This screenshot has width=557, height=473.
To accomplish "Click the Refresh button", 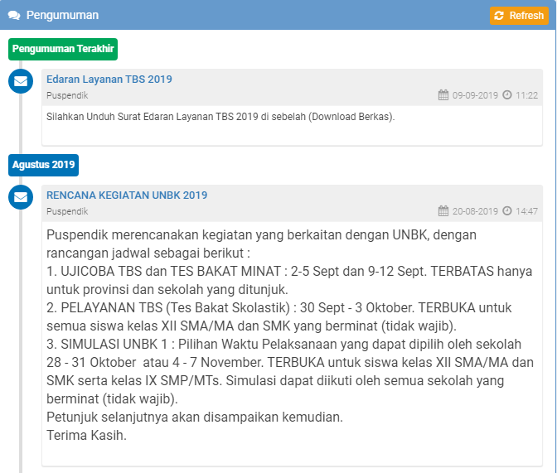I will [519, 16].
